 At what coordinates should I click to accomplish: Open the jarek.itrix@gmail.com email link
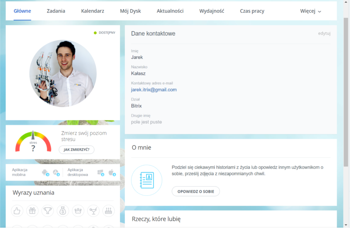point(154,90)
